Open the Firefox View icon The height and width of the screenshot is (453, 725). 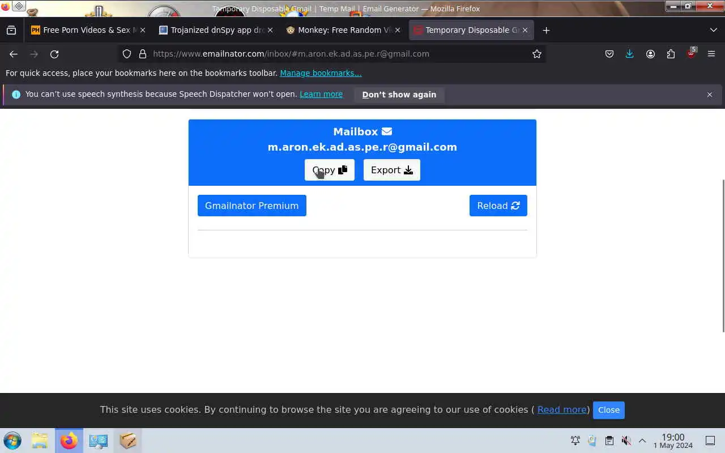pos(11,30)
